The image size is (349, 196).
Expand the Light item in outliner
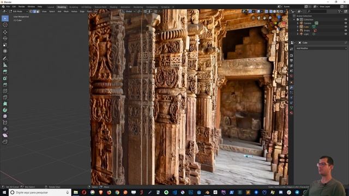[x=298, y=34]
